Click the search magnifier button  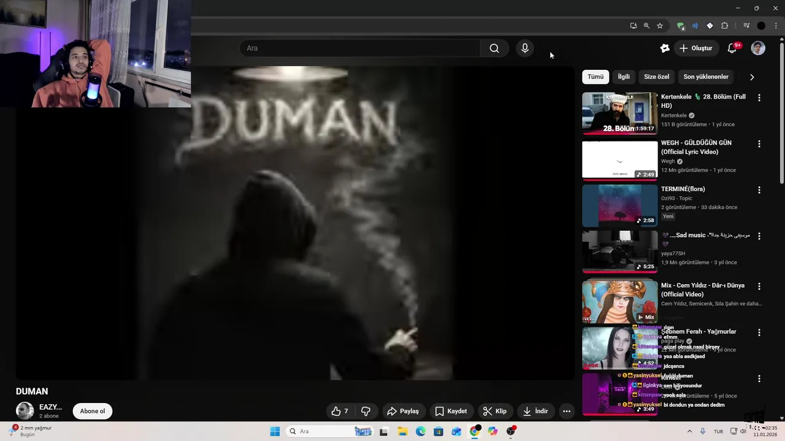[x=494, y=48]
